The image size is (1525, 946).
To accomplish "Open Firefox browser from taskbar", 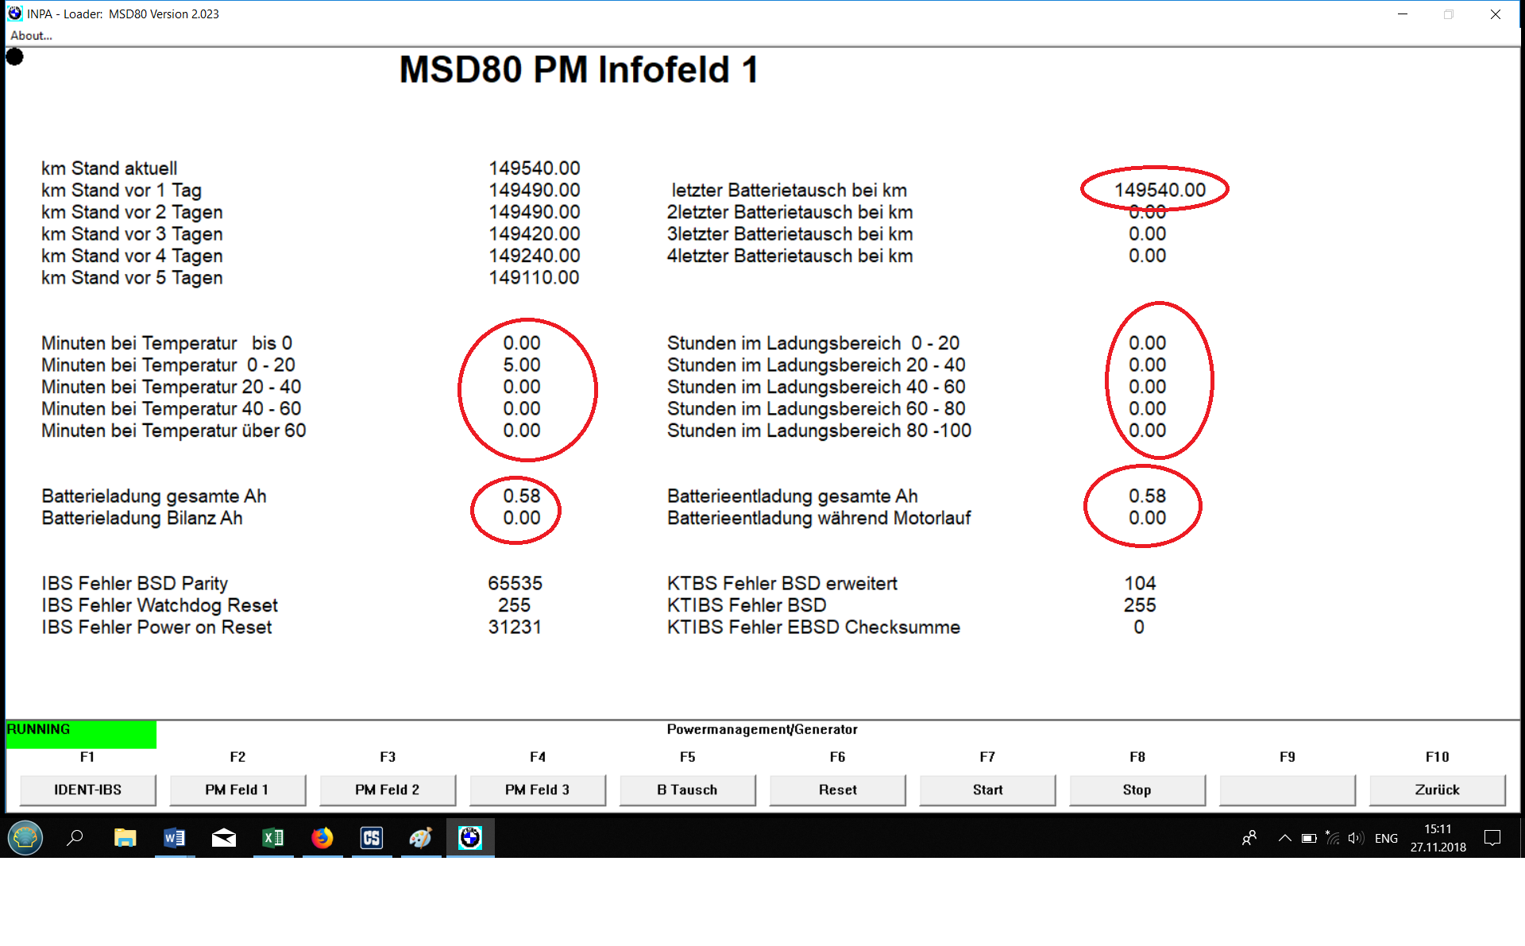I will (322, 837).
